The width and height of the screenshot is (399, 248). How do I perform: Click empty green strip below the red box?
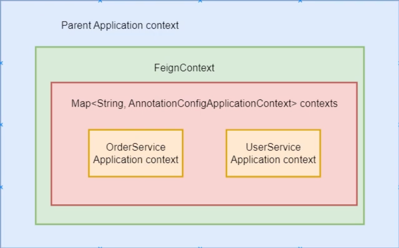click(200, 215)
